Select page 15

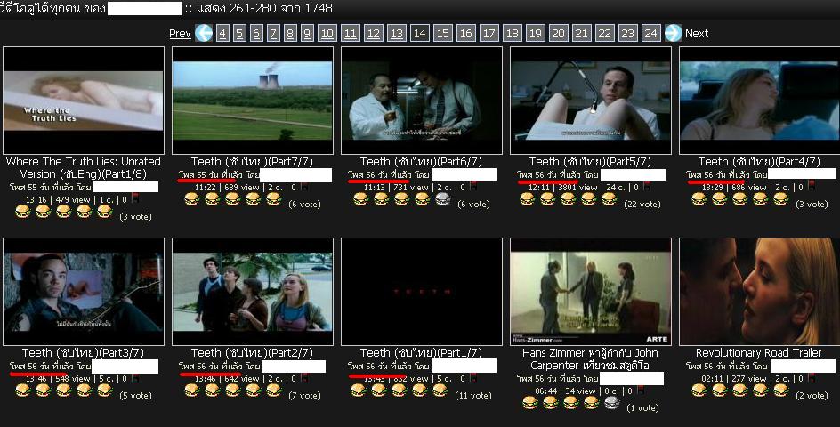click(x=443, y=33)
